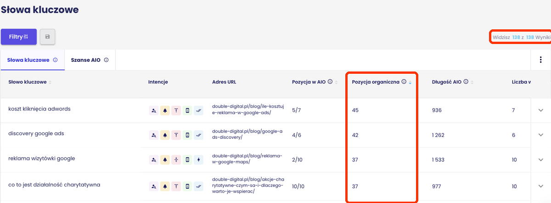
Task: Click organic position value 42
Action: (x=355, y=135)
